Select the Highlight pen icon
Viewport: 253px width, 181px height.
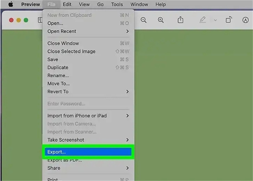click(202, 20)
